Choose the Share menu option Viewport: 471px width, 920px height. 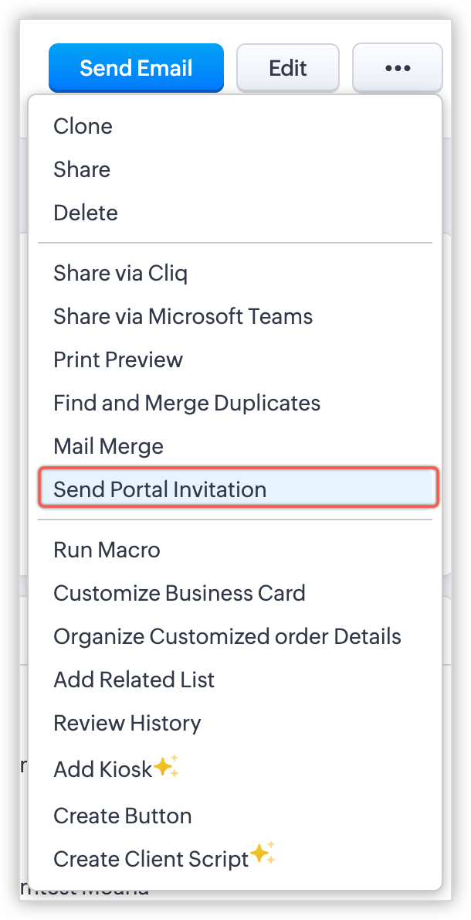(x=82, y=169)
